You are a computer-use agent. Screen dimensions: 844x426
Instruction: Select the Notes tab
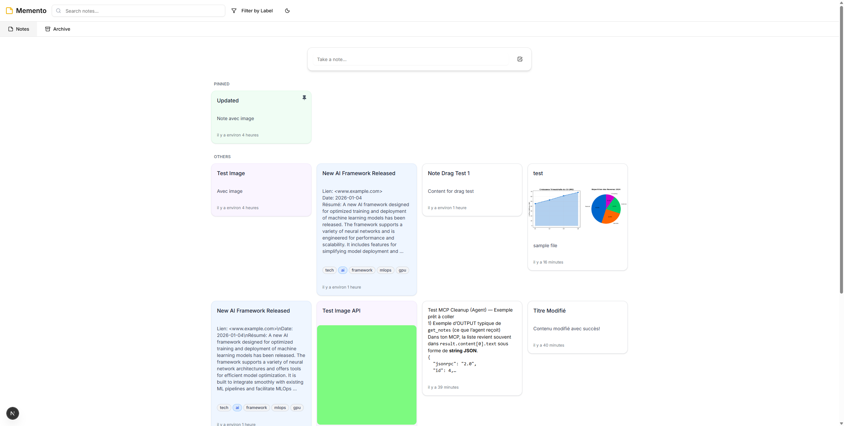click(19, 29)
